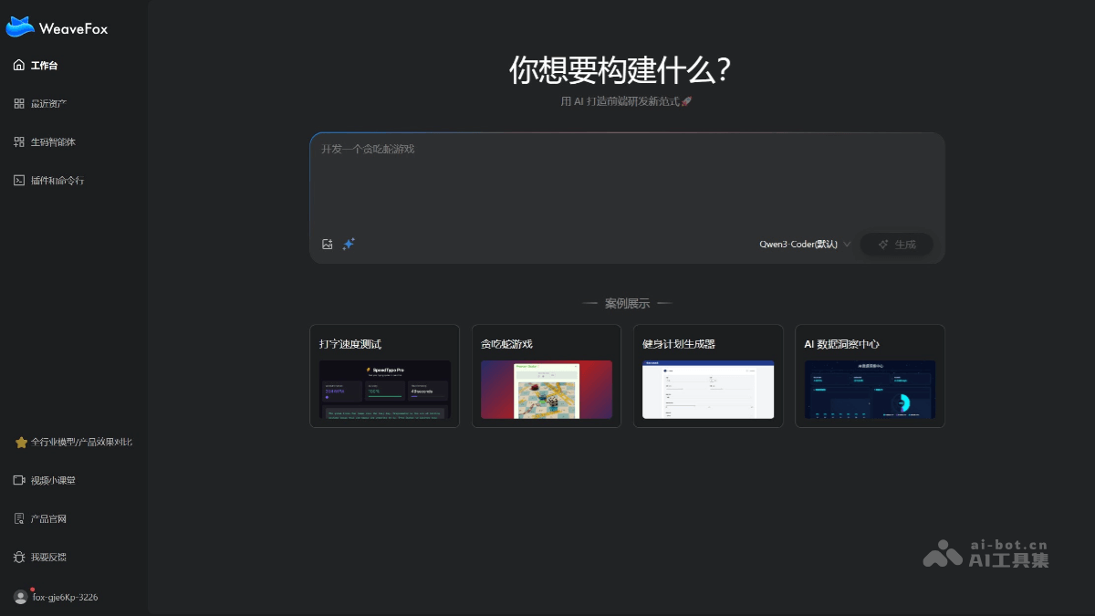Click the bug icon next to 我要反馈

click(x=19, y=557)
